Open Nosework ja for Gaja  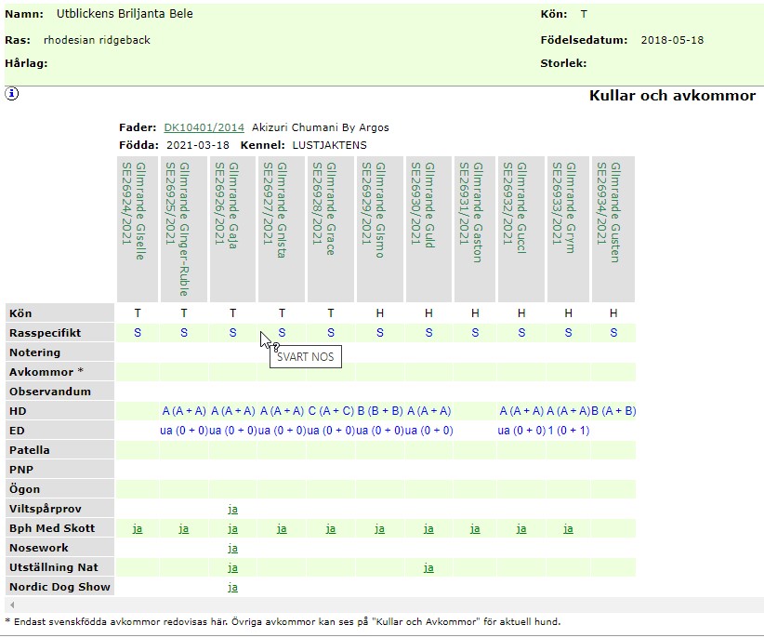point(233,549)
